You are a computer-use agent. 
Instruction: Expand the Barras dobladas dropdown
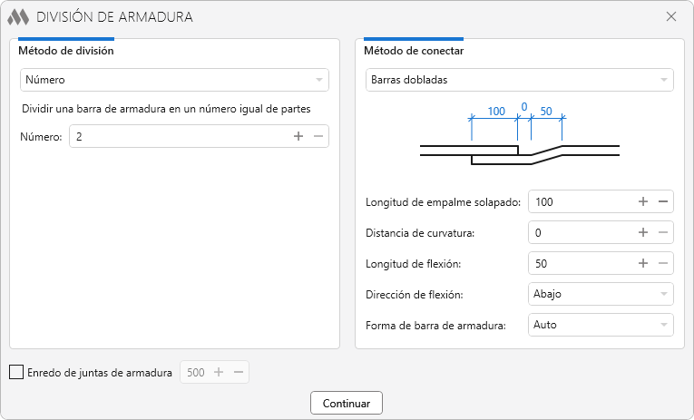519,80
